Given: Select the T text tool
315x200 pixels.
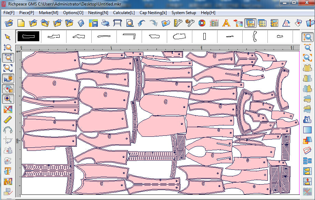Looking at the screenshot, I should tap(8, 171).
